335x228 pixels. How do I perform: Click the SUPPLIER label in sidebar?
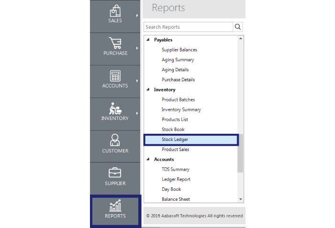point(115,184)
